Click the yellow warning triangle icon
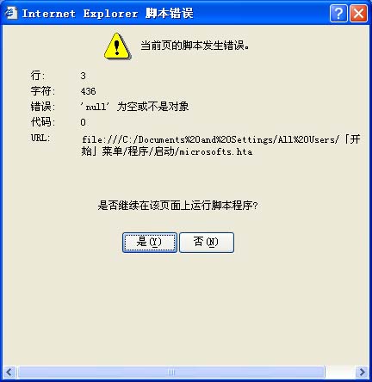Viewport: 372px width, 382px height. point(117,46)
